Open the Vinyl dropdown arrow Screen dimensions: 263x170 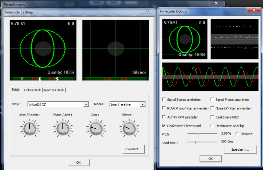(86, 104)
